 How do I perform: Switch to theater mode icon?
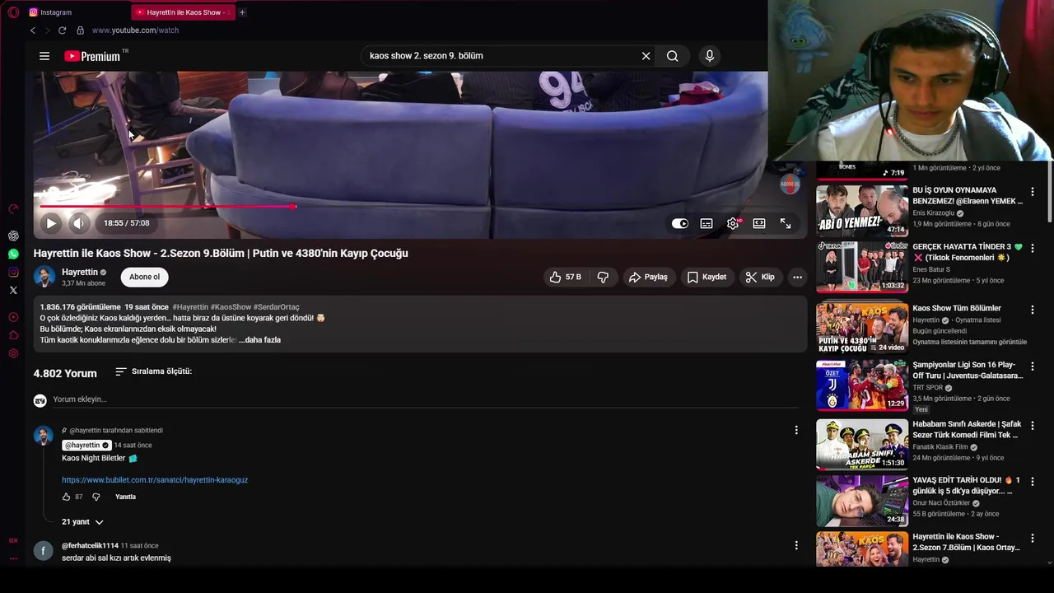click(759, 223)
